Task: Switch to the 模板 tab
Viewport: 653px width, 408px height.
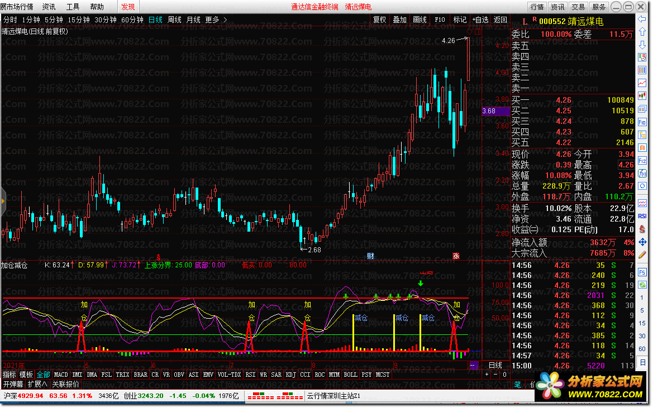Action: (x=26, y=375)
